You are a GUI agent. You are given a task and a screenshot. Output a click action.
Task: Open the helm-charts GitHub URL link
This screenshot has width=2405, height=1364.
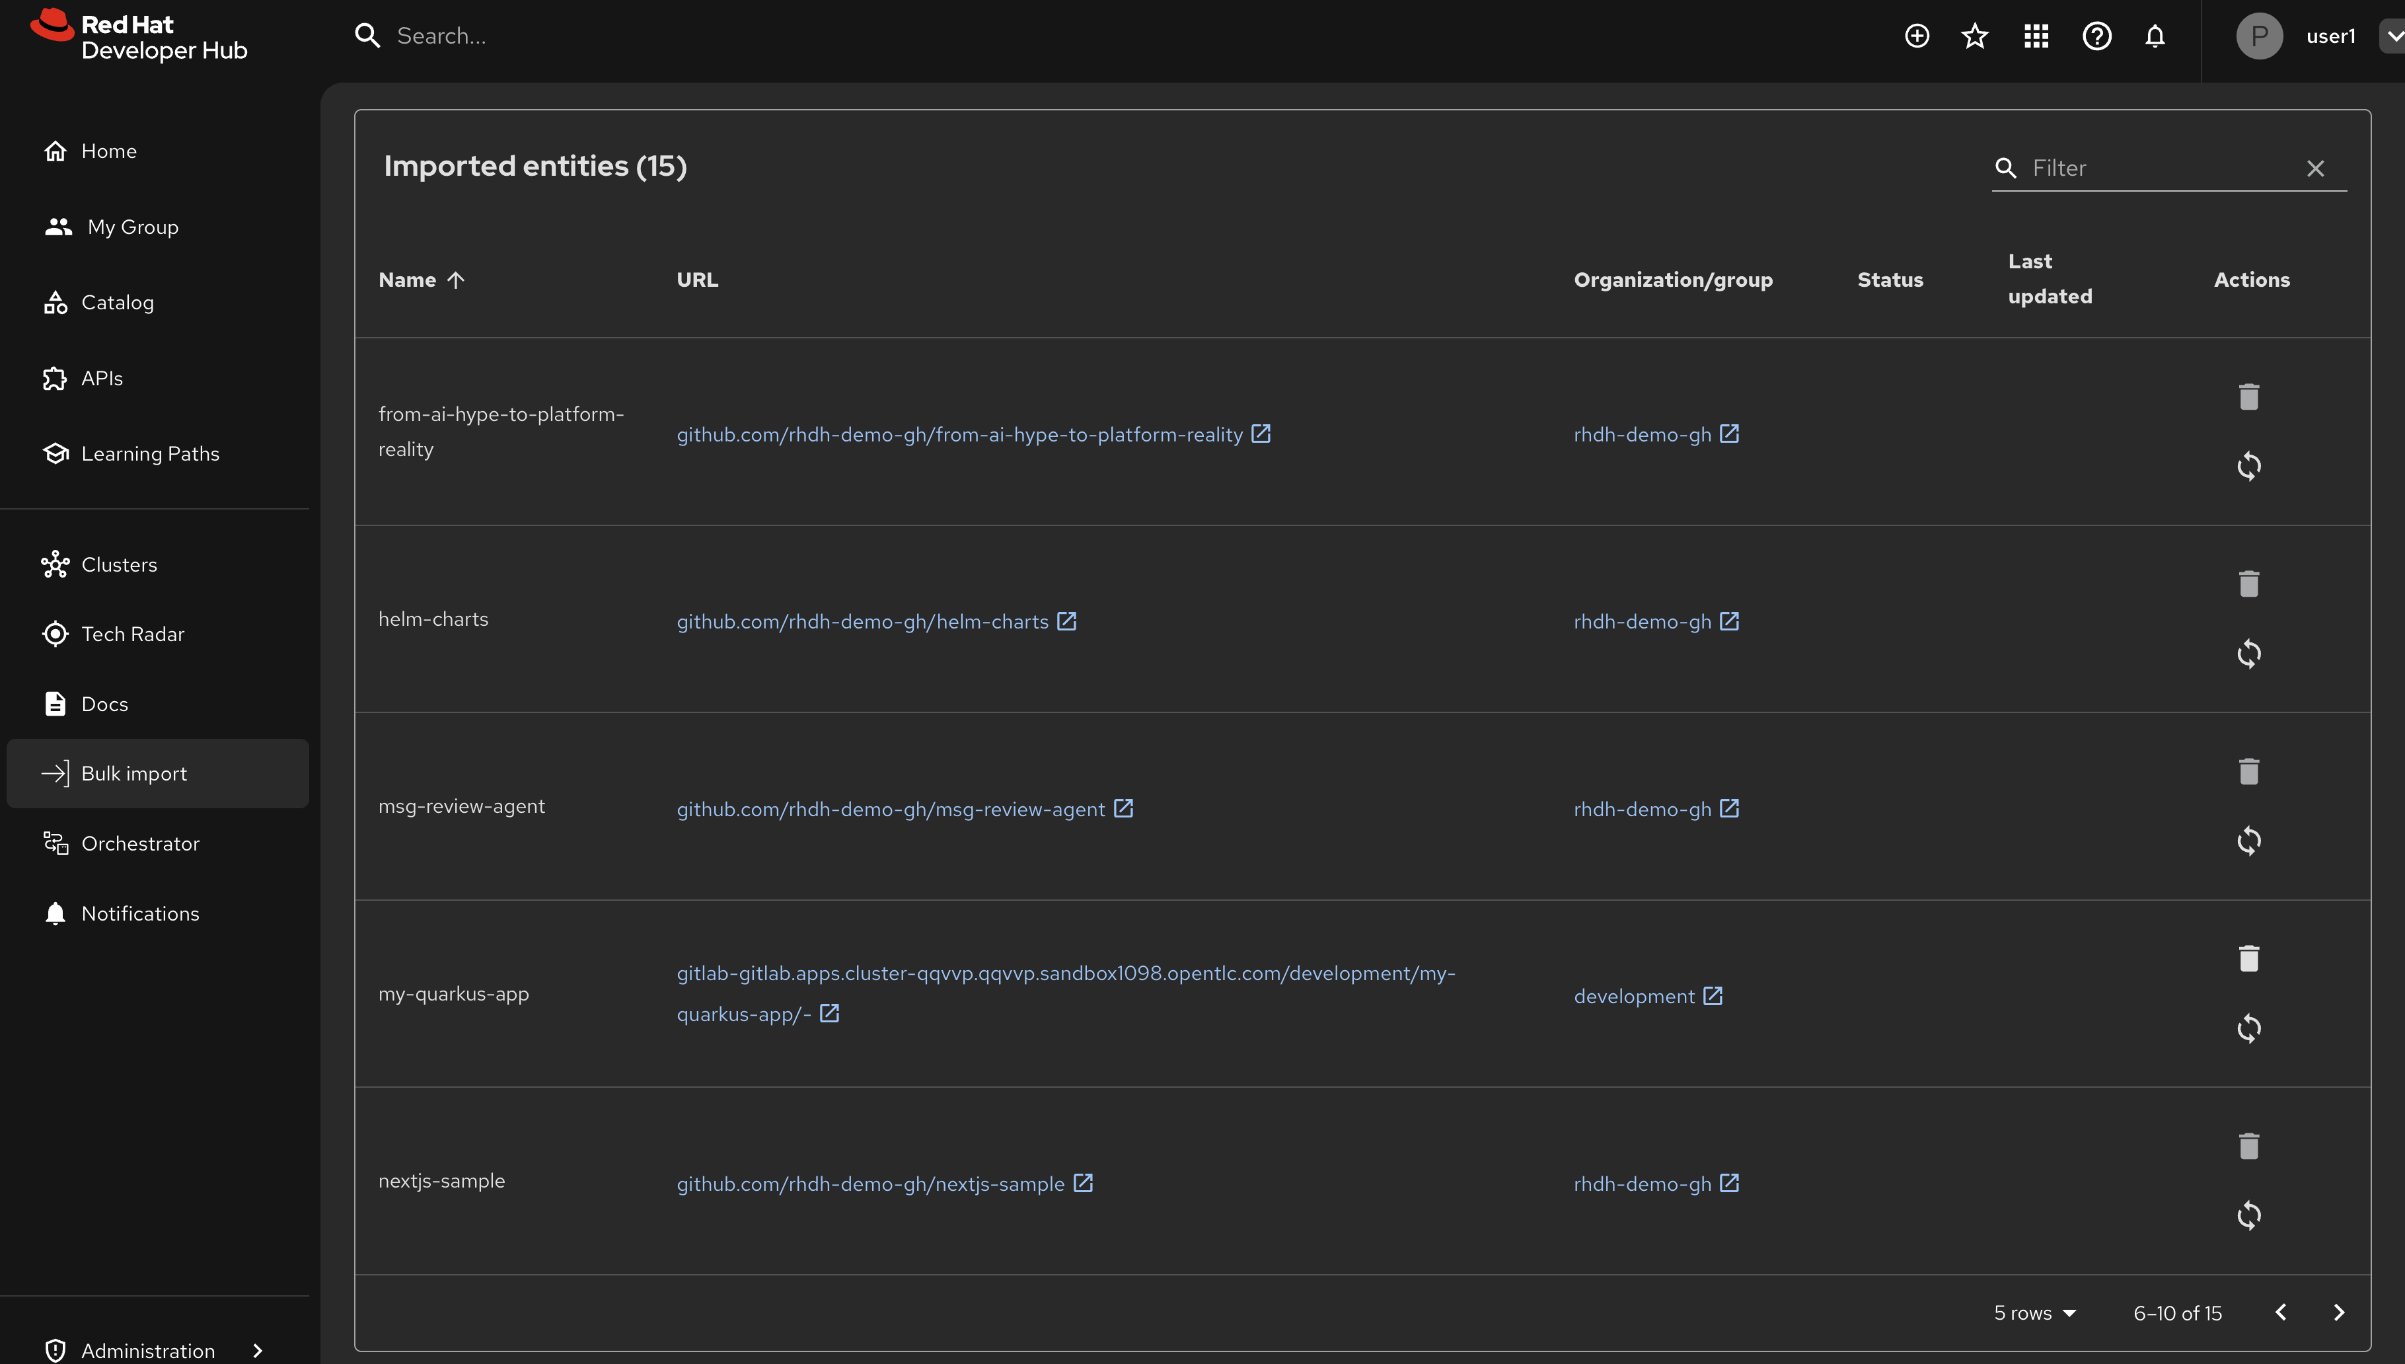click(x=862, y=621)
